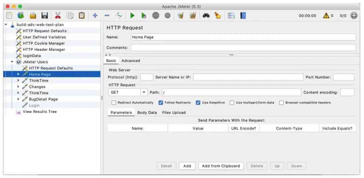Click the Clear All brooms icon
Screen dimensions: 364x178
pos(192,15)
